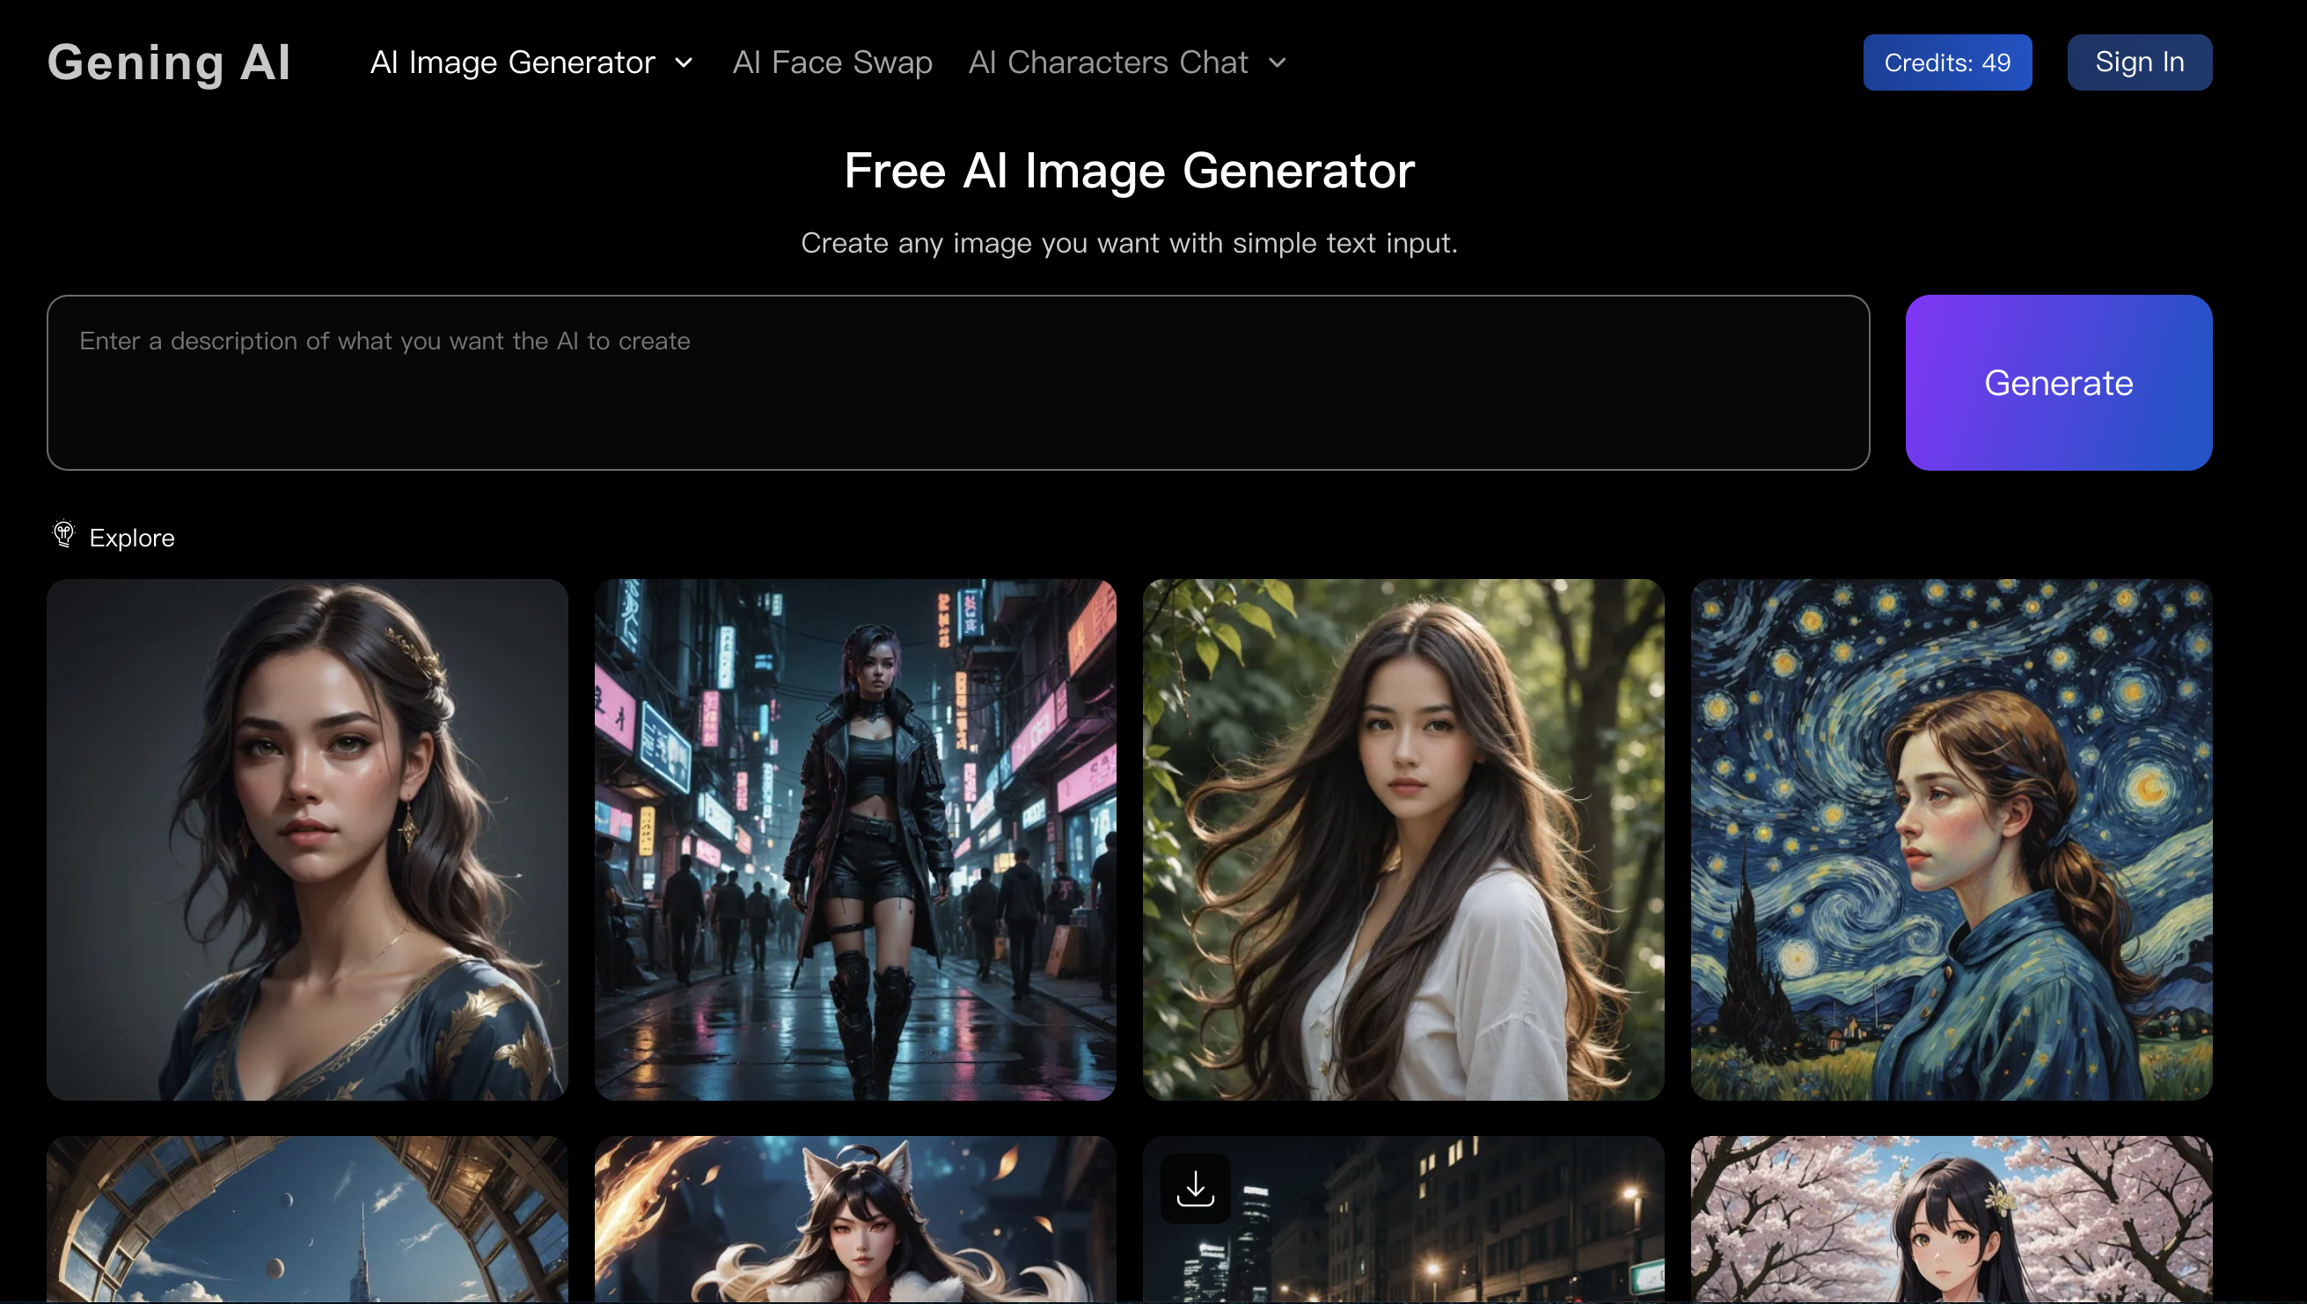
Task: Open the futuristic dome sky thumbnail
Action: (x=307, y=1219)
